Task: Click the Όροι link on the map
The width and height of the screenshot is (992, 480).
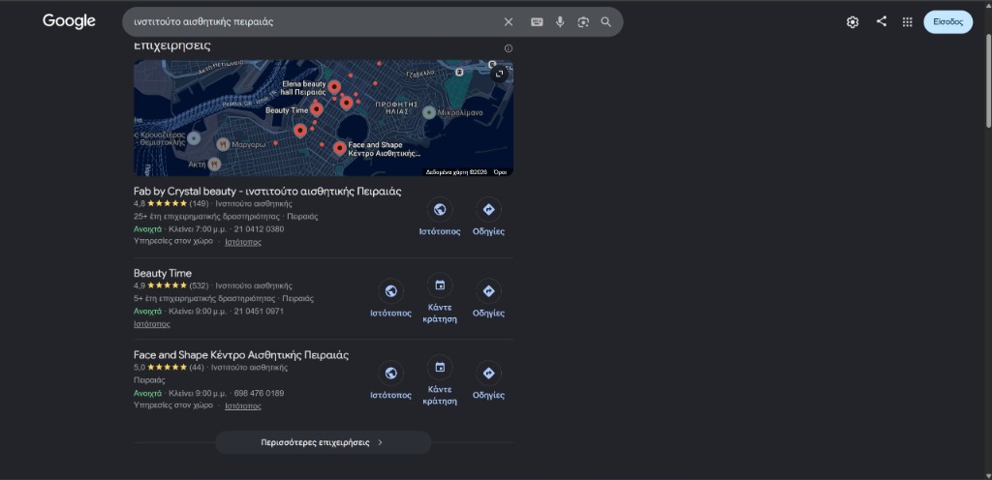Action: click(501, 172)
